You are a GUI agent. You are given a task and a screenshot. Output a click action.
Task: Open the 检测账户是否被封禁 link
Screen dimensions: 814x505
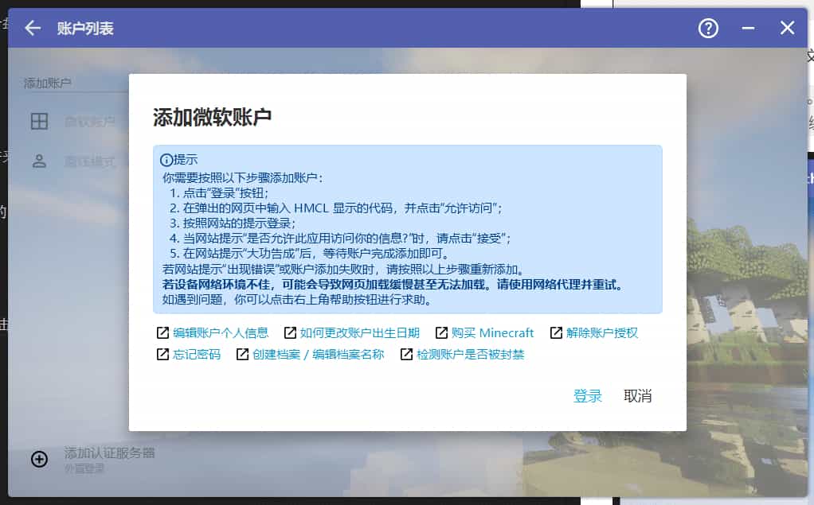point(471,355)
